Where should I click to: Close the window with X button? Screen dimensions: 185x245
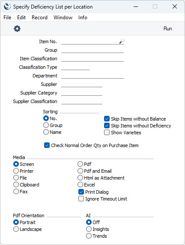tap(175, 6)
